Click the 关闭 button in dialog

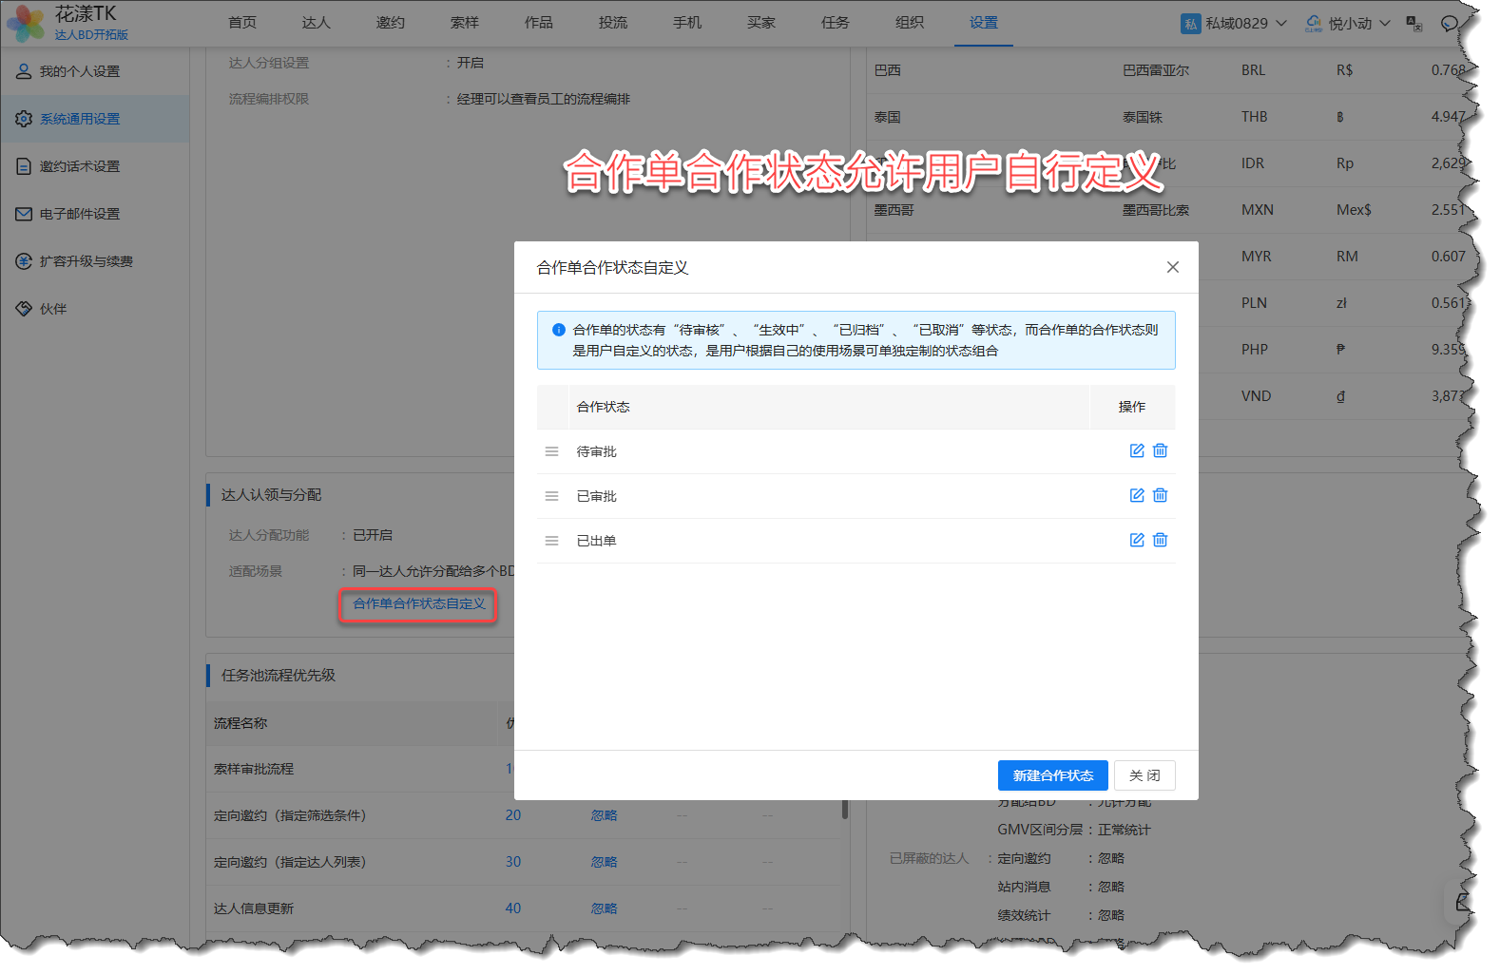(1144, 775)
